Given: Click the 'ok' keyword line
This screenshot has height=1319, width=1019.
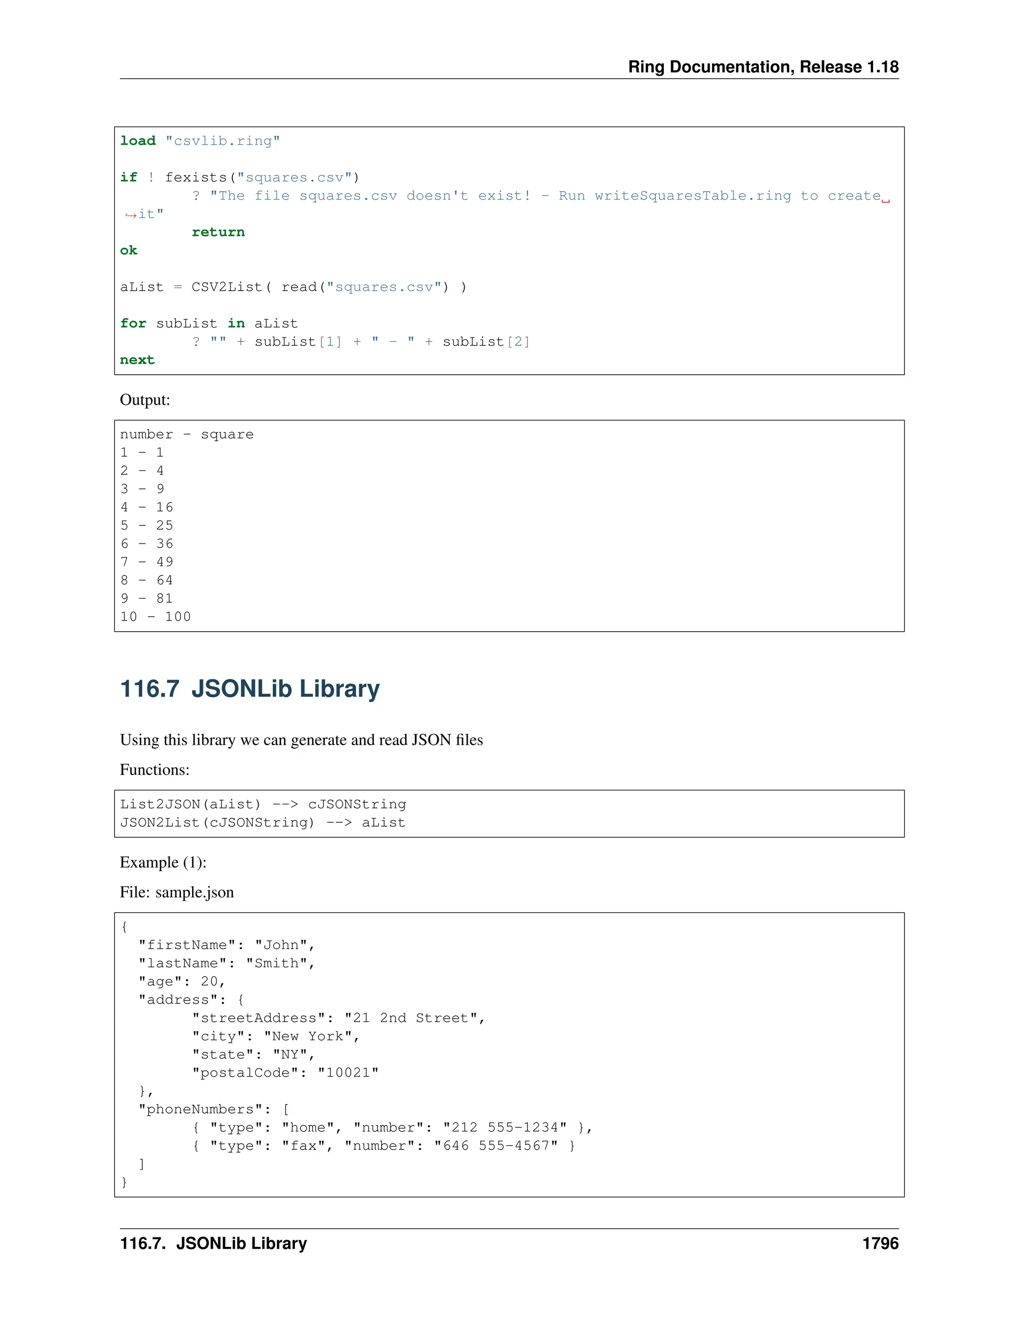Looking at the screenshot, I should (x=128, y=250).
